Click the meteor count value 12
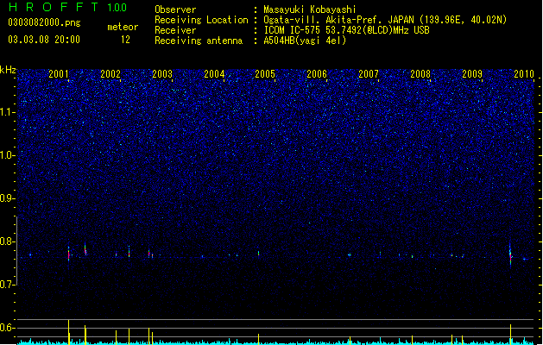543x345 pixels. tap(125, 40)
